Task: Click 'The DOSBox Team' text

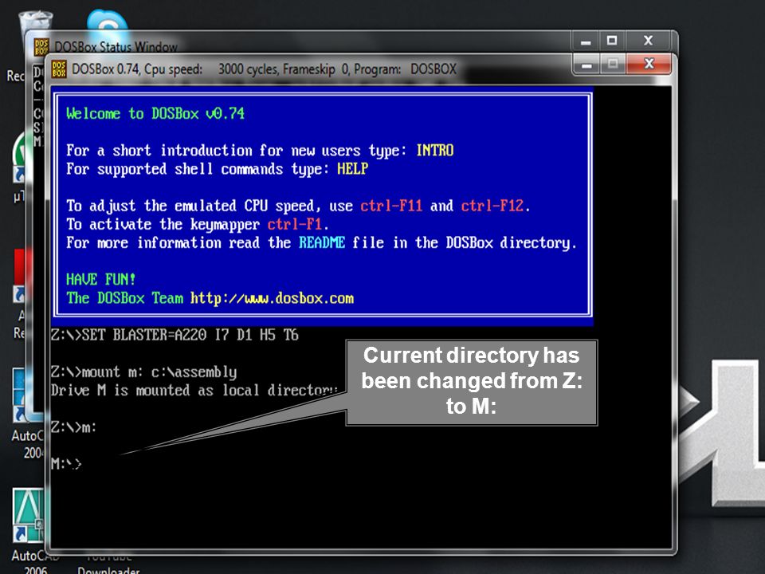Action: [x=125, y=298]
